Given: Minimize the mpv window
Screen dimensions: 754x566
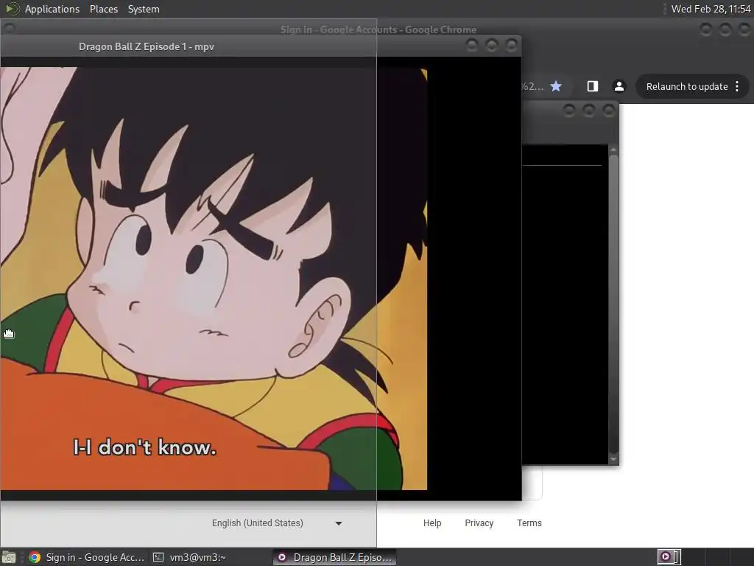Looking at the screenshot, I should click(x=472, y=45).
